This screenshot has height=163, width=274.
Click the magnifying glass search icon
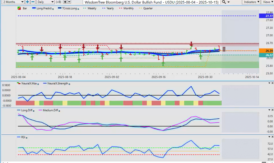(224, 2)
